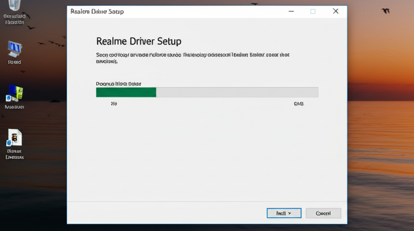Click the highlighted button left of Cancel
Viewport: 414px width, 231px height.
coord(284,213)
